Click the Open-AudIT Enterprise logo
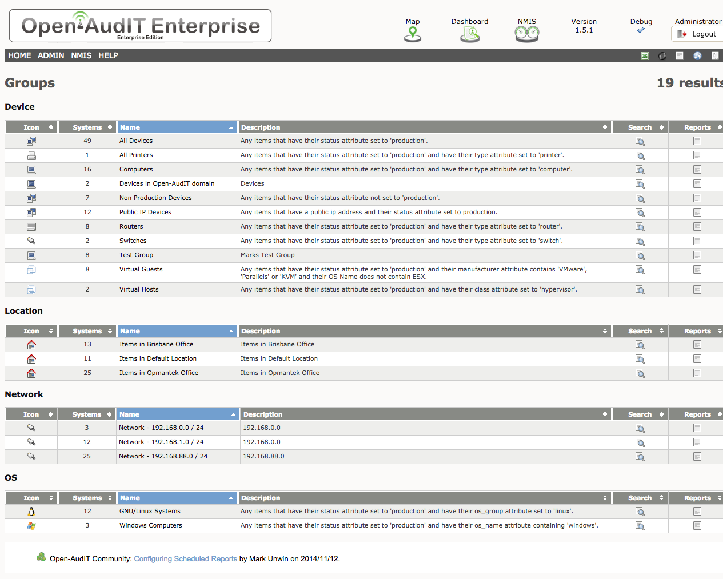Image resolution: width=723 pixels, height=579 pixels. 141,26
